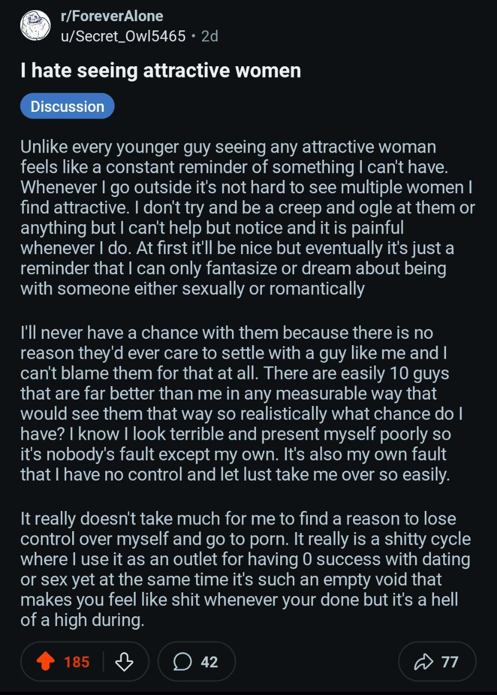The image size is (497, 695).
Task: Open the ForeverAlone subreddit avatar
Action: (x=36, y=25)
